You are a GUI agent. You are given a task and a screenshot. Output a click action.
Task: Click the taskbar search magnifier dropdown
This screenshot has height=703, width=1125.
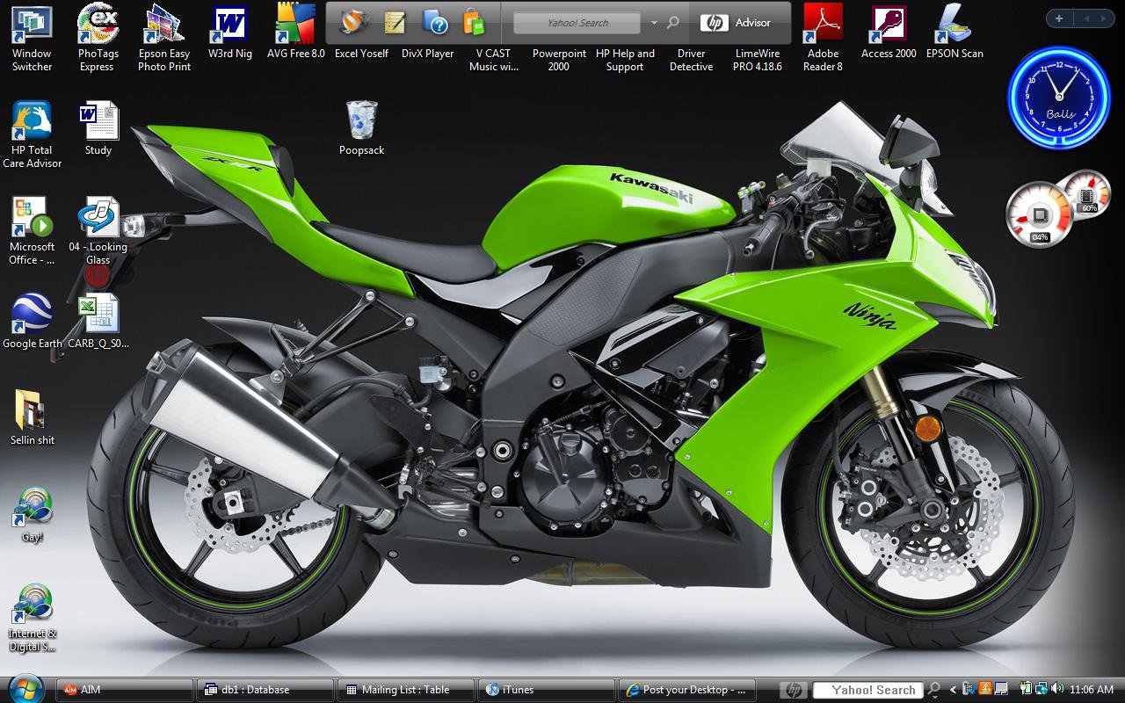click(934, 690)
